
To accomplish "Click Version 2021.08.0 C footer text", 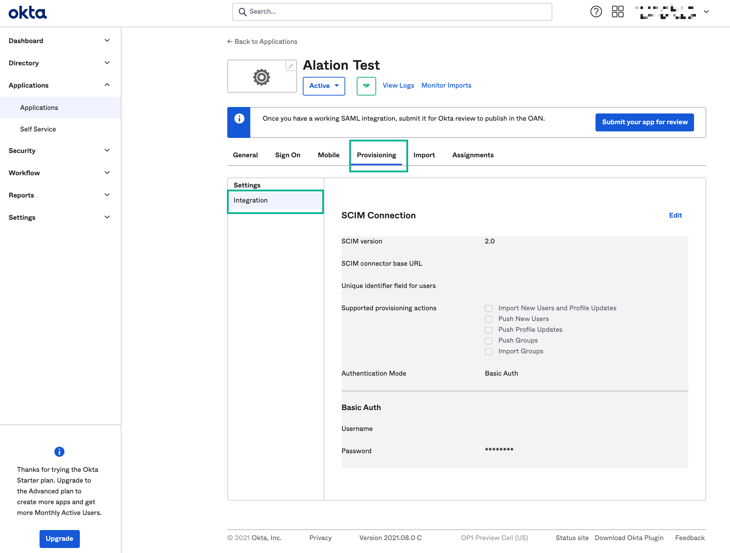I will pos(390,538).
